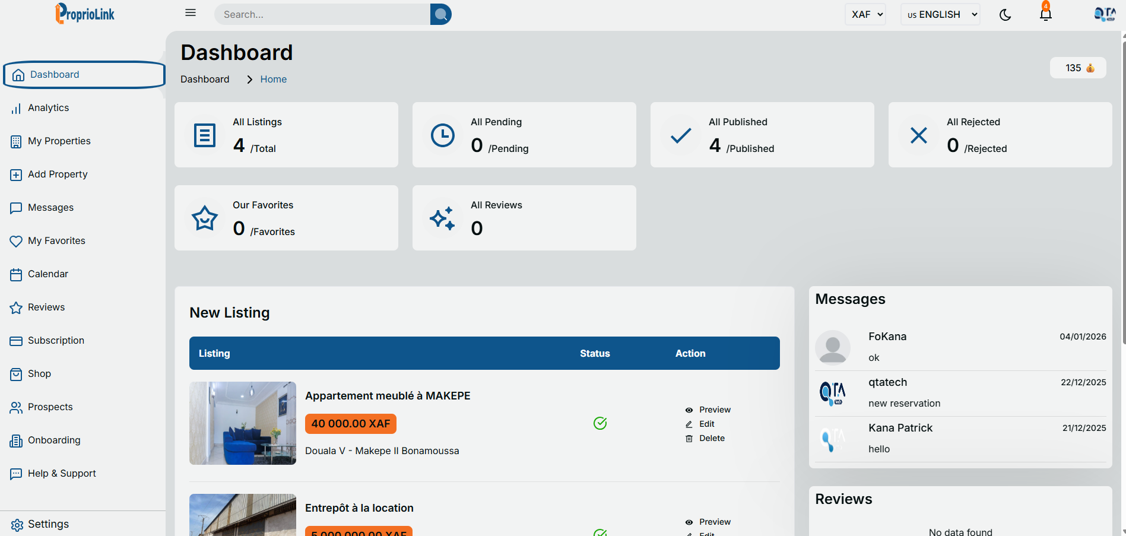This screenshot has height=536, width=1126.
Task: Open the XAF currency dropdown
Action: [x=865, y=14]
